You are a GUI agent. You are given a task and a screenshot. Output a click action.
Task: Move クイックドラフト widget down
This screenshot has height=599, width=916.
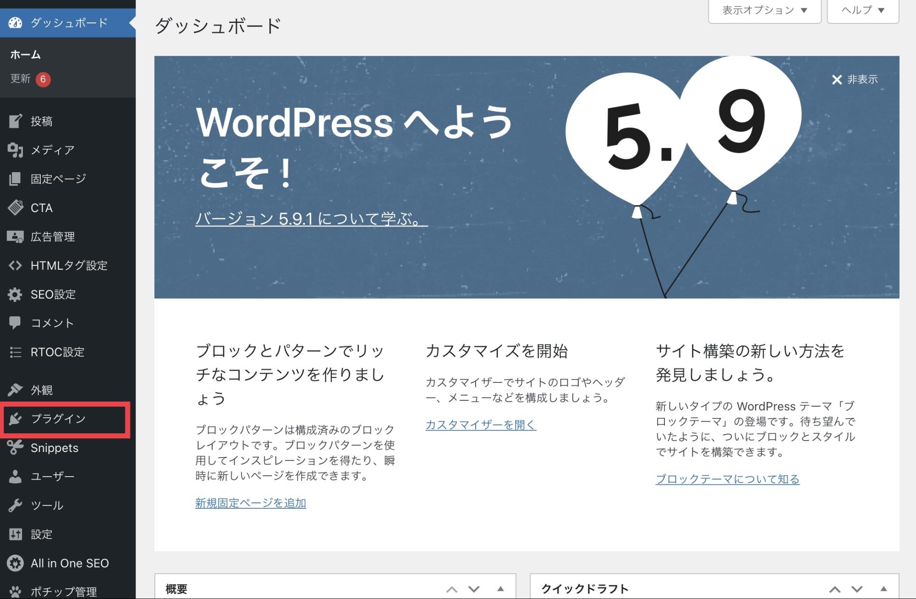point(857,589)
